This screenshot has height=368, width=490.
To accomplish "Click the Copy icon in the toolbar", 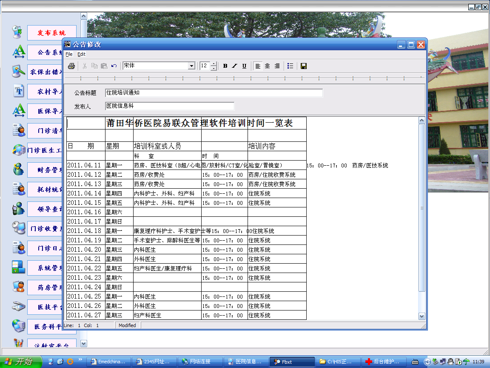I will [94, 66].
